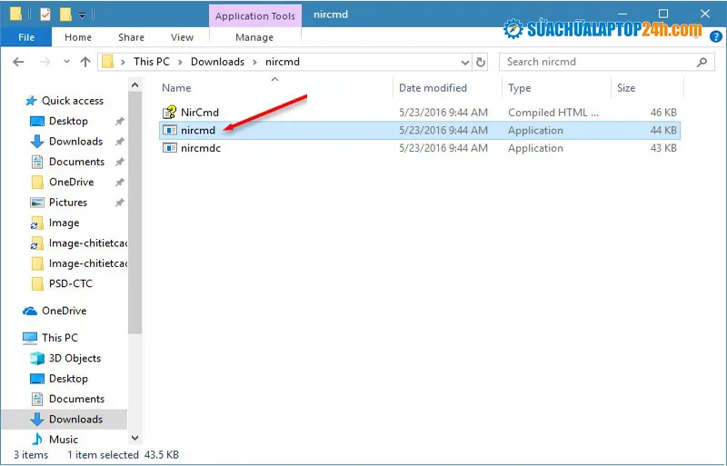
Task: Open the NirCmd compiled HTML help file
Action: 199,113
